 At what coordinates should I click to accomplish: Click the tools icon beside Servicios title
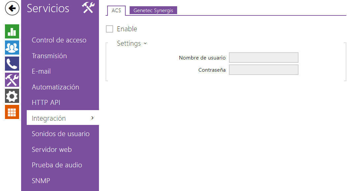pyautogui.click(x=88, y=8)
